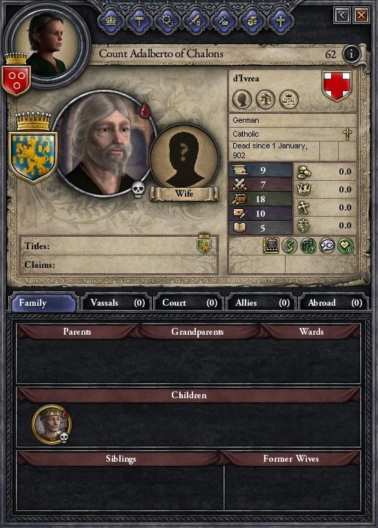Click the crown icon in the top row
The height and width of the screenshot is (528, 378).
(x=111, y=21)
